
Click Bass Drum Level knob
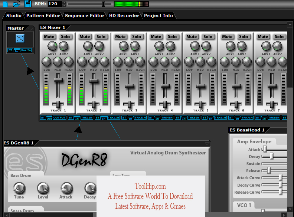click(x=43, y=188)
